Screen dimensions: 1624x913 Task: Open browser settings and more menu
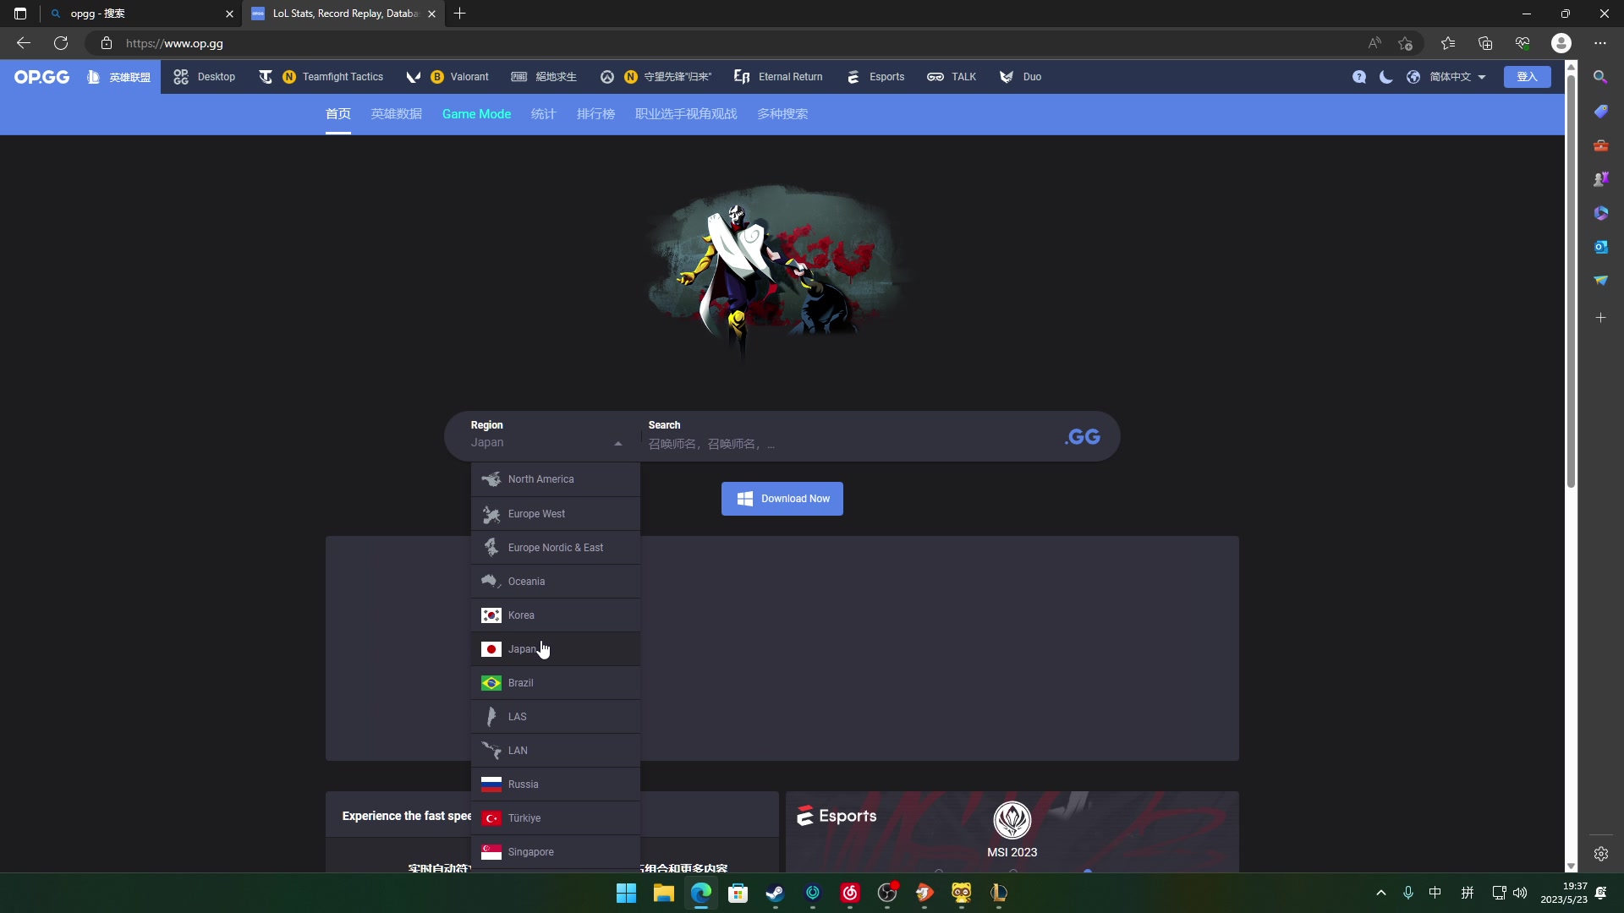[1600, 43]
